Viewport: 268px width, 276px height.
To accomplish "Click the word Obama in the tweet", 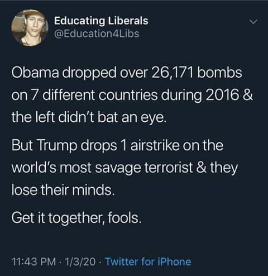I will pos(35,73).
